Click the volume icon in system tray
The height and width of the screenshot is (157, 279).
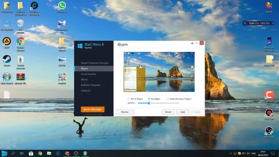point(248,154)
